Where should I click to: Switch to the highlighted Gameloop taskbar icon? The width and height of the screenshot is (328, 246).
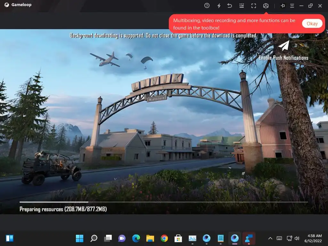point(235,238)
